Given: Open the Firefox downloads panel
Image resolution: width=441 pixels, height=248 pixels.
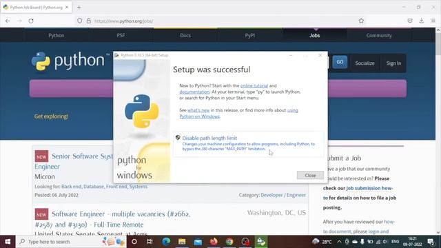Looking at the screenshot, I should pyautogui.click(x=421, y=21).
